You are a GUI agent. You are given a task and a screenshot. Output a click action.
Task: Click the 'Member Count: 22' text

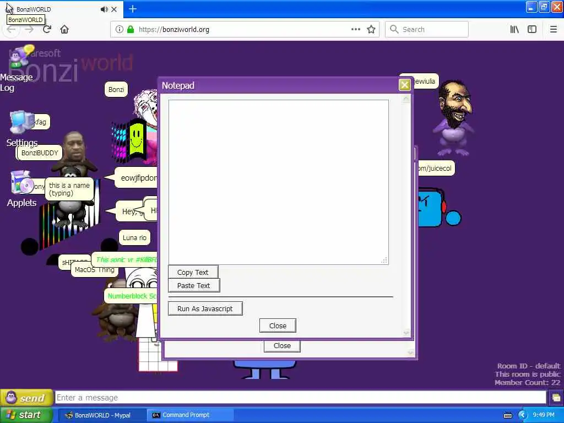coord(527,382)
